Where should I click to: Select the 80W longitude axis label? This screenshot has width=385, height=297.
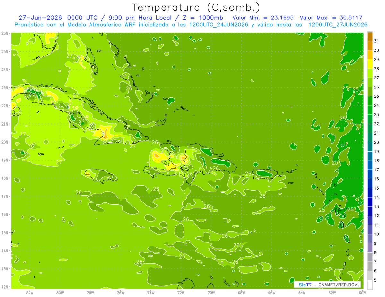pyautogui.click(x=60, y=293)
